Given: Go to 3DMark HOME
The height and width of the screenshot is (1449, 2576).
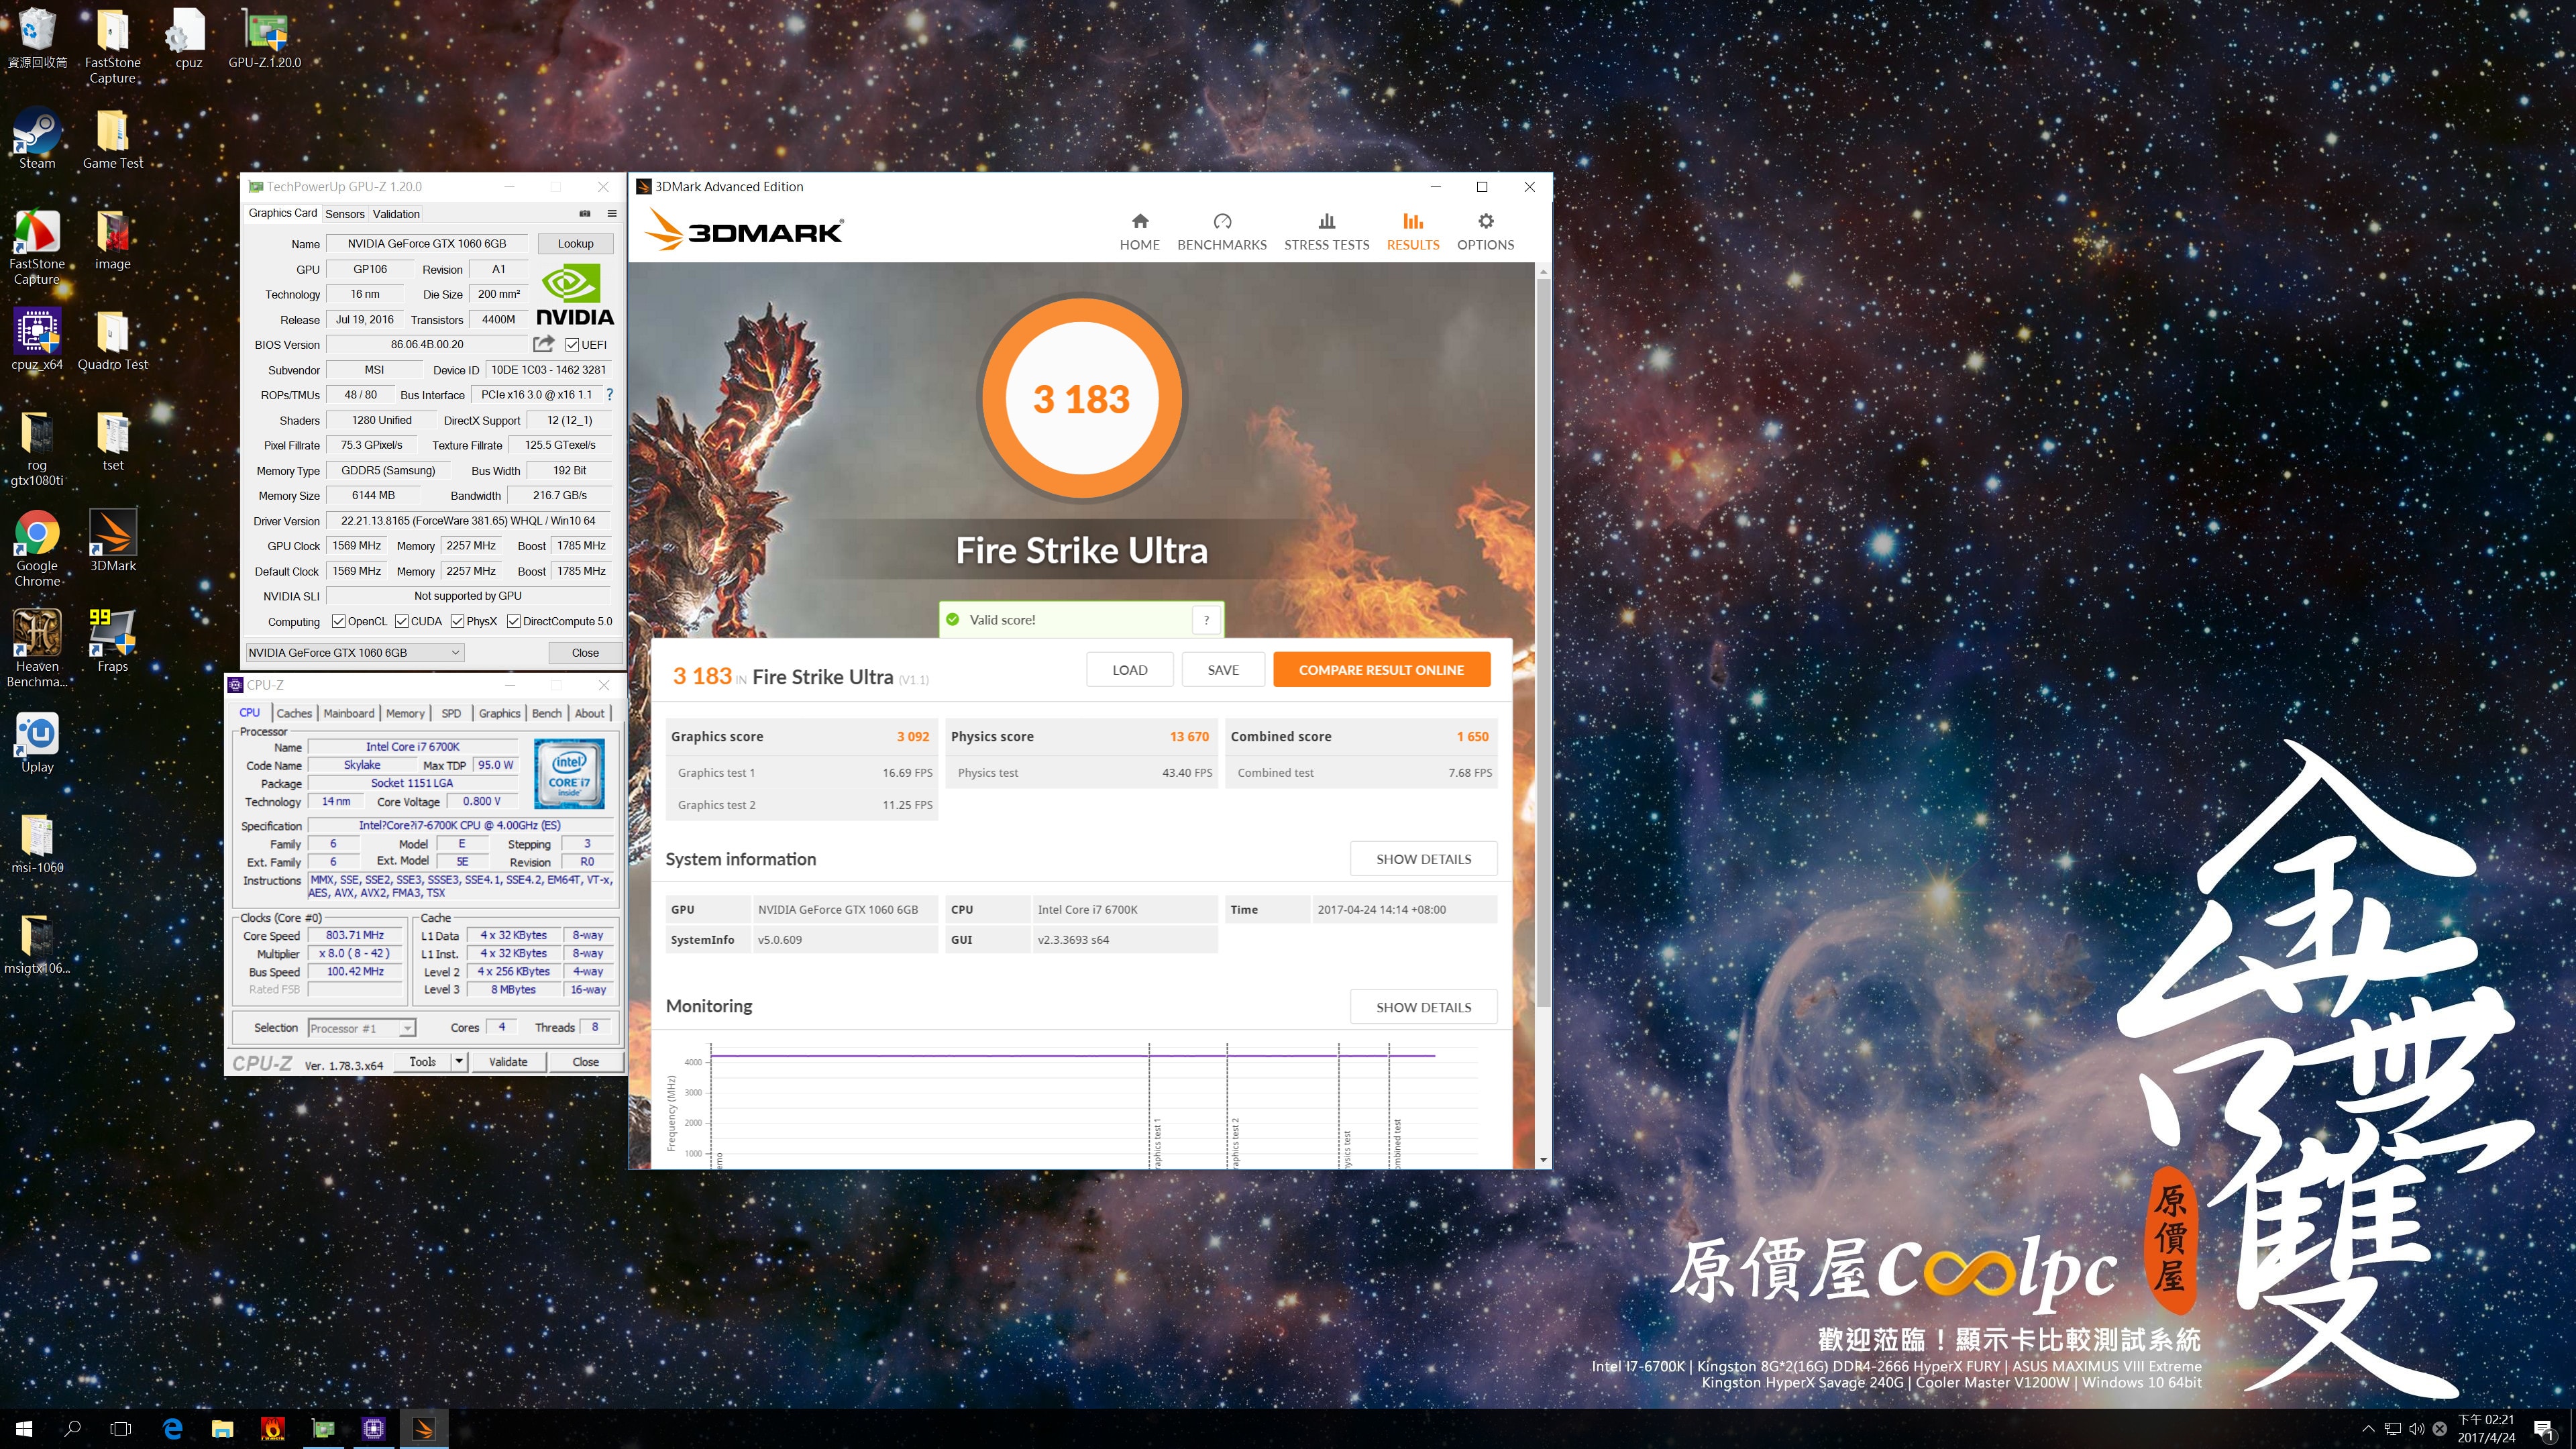Looking at the screenshot, I should 1139,232.
